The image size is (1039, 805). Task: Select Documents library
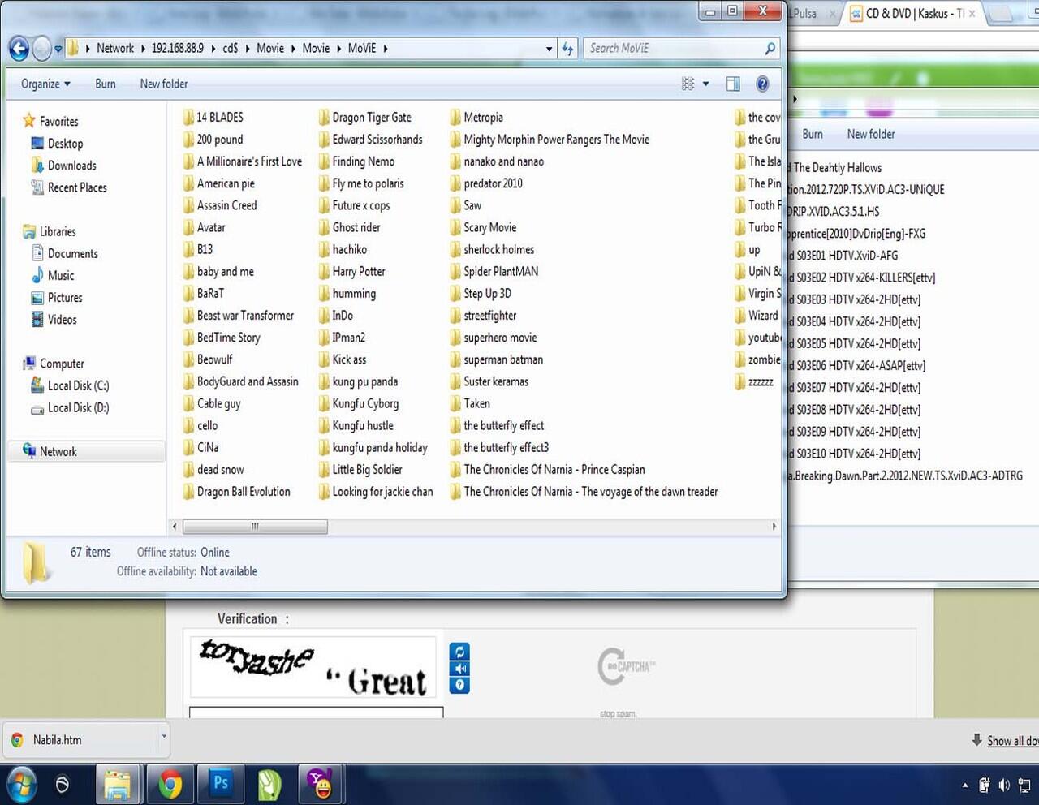(x=64, y=254)
